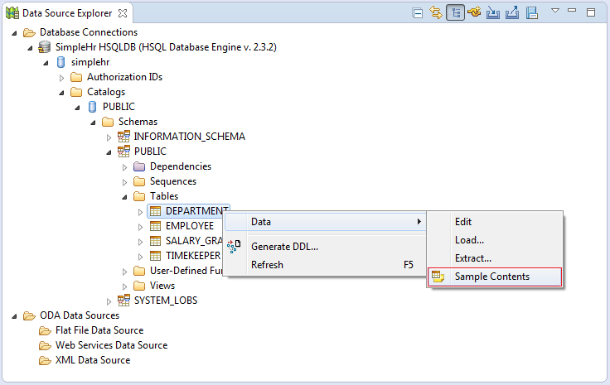Toggle the Show Category tree-layout button
The image size is (610, 385).
point(455,12)
